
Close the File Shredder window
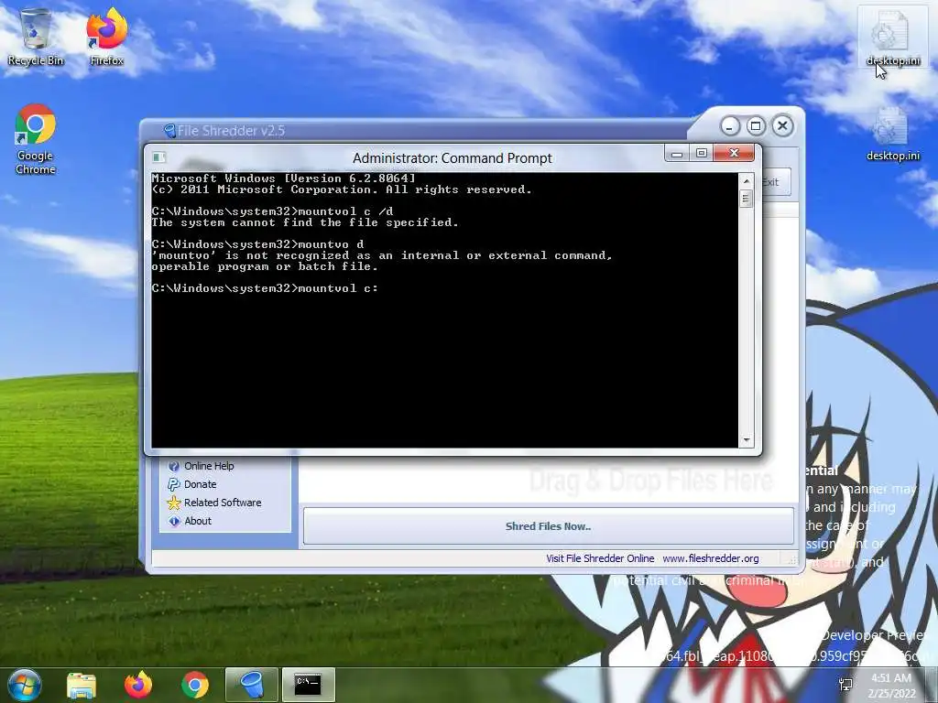pos(782,126)
